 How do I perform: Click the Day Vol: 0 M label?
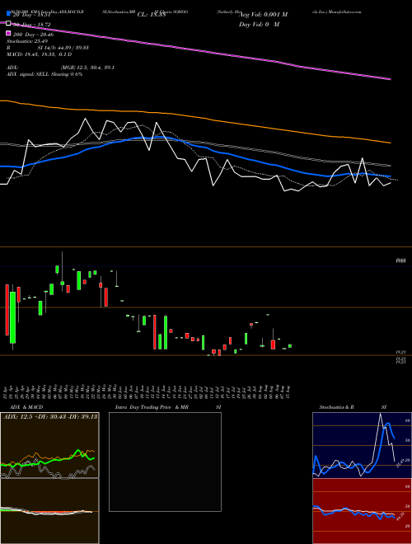[259, 24]
